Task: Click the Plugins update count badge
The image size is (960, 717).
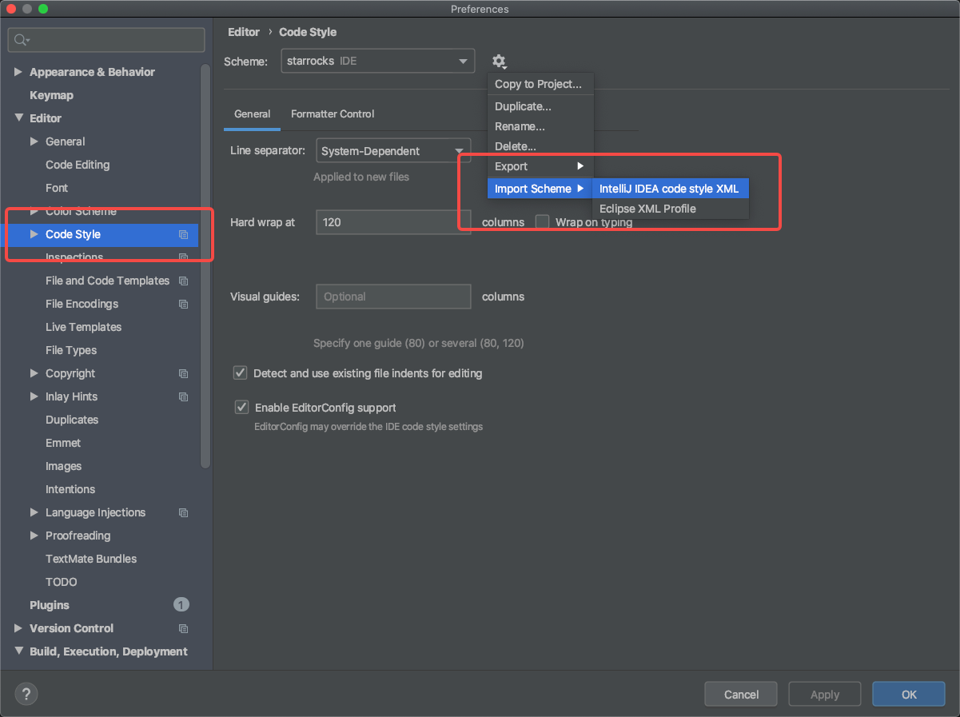Action: pos(181,605)
